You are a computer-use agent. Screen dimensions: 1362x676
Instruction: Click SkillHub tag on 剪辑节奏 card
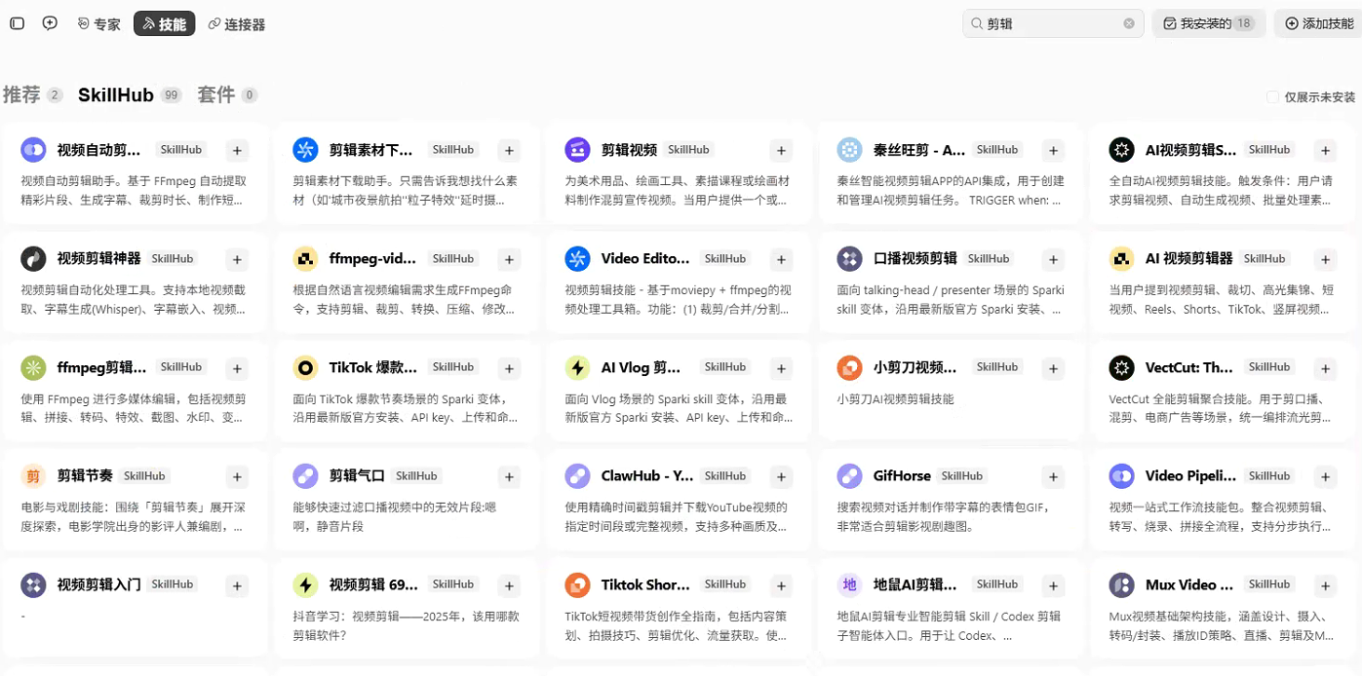tap(144, 476)
